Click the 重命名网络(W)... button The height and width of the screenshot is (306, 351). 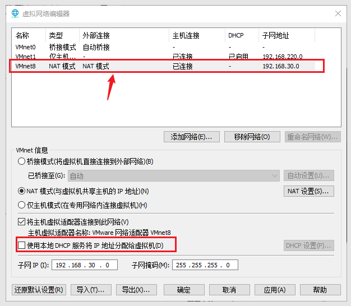pyautogui.click(x=313, y=137)
